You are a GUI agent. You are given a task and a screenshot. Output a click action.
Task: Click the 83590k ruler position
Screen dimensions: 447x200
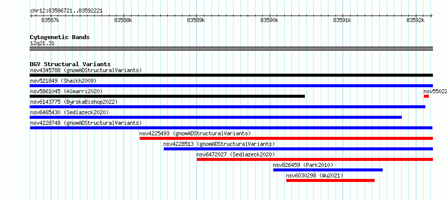click(x=269, y=20)
